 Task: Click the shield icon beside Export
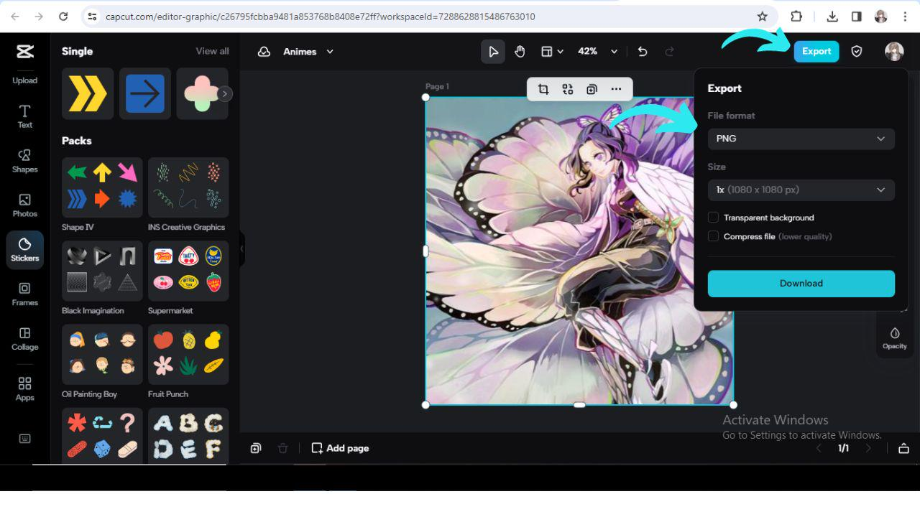point(856,52)
